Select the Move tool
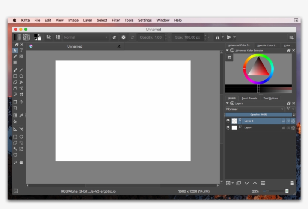This screenshot has width=308, height=209. (21, 102)
